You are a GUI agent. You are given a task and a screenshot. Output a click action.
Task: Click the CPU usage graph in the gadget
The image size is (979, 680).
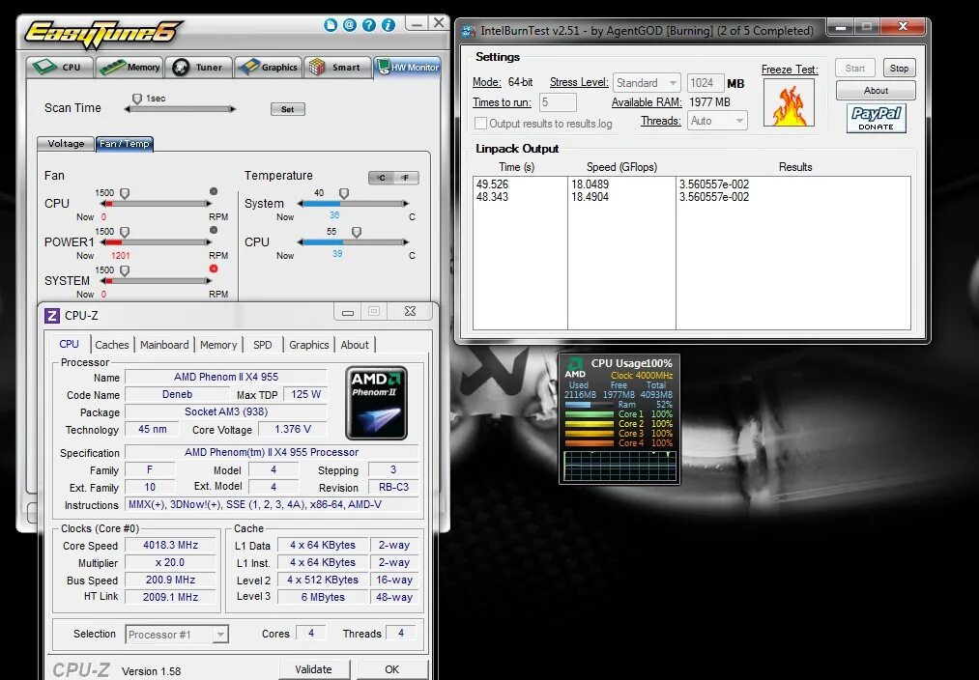pyautogui.click(x=619, y=466)
